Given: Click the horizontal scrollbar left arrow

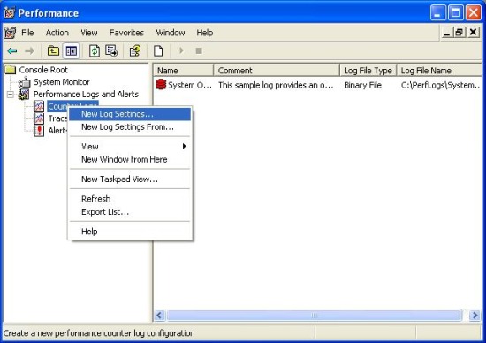Looking at the screenshot, I should tap(159, 316).
